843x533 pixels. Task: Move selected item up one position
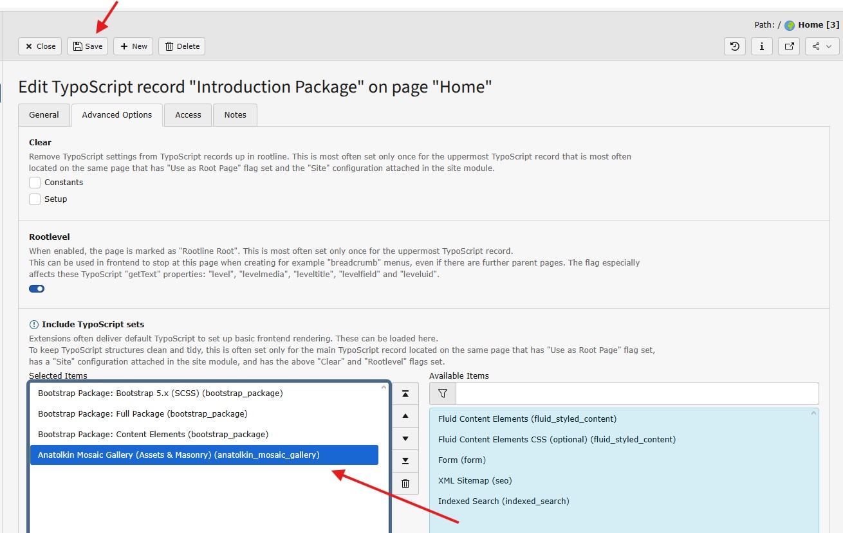[x=405, y=416]
